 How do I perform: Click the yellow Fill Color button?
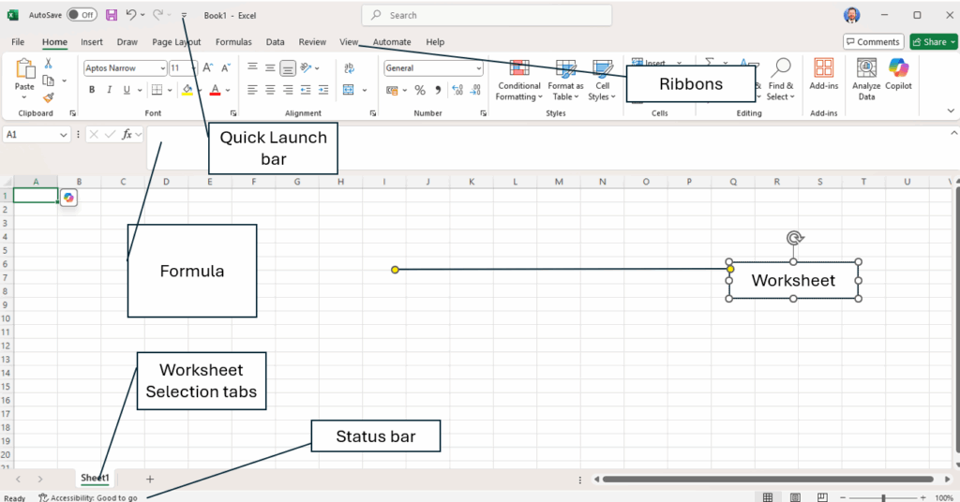(x=187, y=90)
